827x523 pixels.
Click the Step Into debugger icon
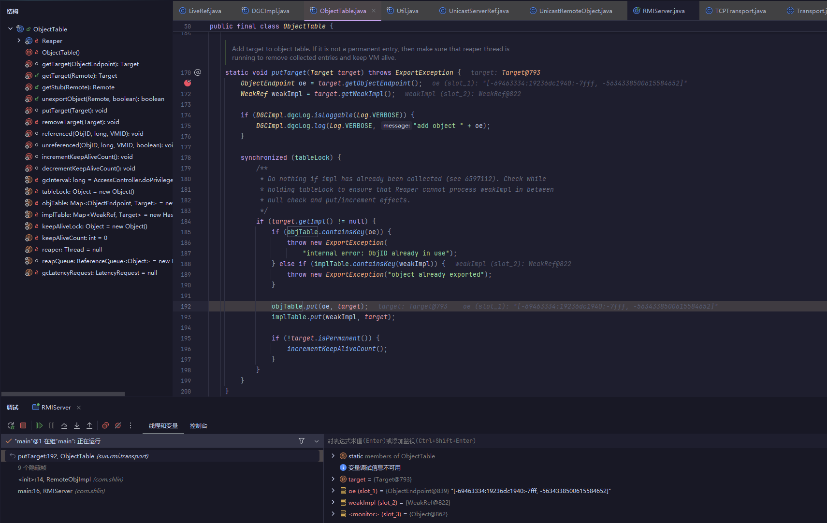(77, 425)
